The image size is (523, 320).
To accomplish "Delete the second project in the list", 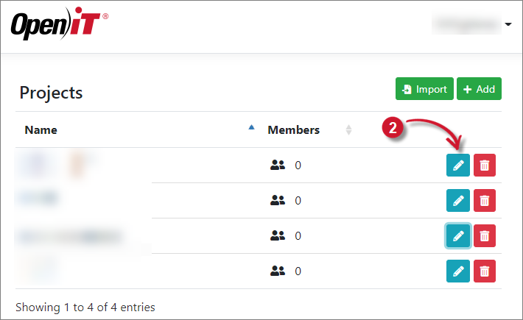I will [x=484, y=200].
